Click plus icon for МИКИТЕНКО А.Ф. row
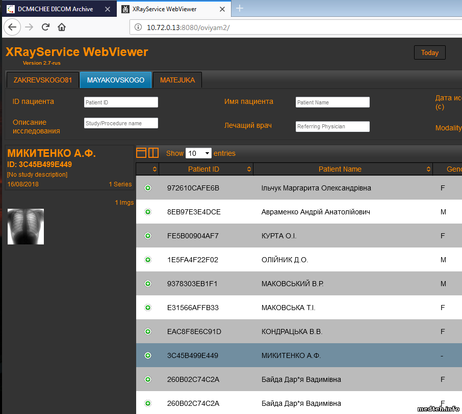The image size is (462, 414). point(148,355)
